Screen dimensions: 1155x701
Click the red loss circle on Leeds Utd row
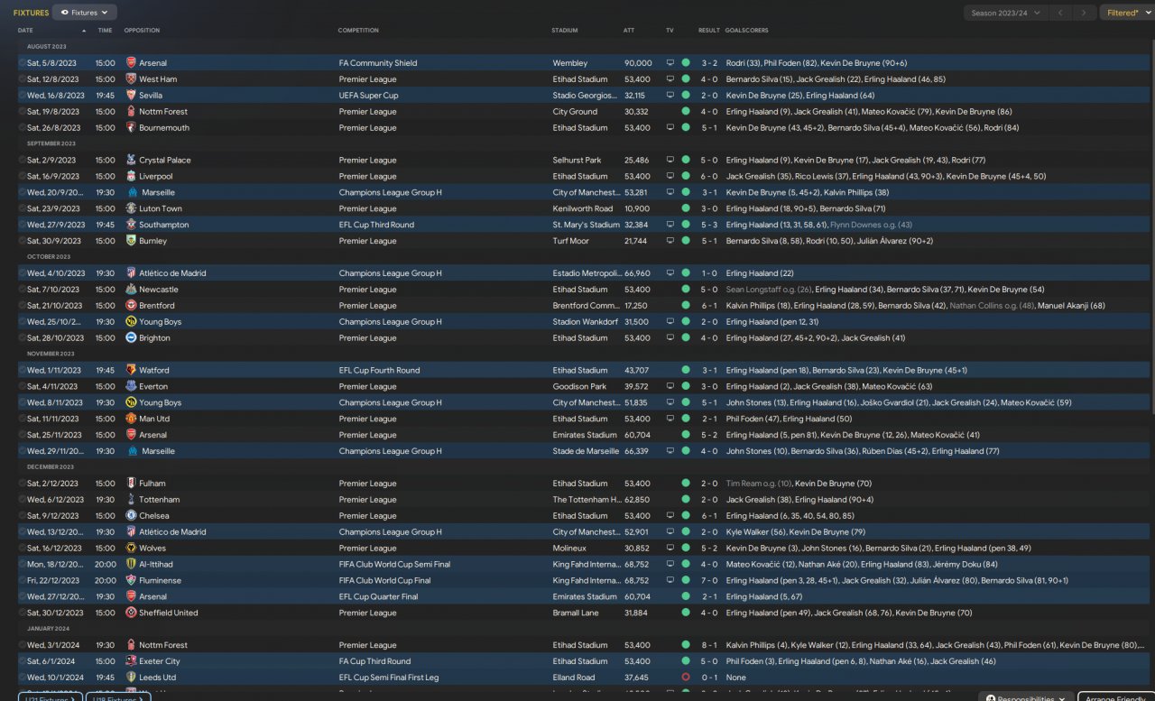click(x=686, y=678)
